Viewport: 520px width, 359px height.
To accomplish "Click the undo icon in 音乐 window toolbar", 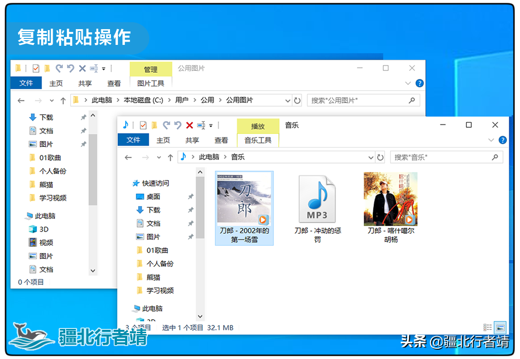I will coord(178,125).
